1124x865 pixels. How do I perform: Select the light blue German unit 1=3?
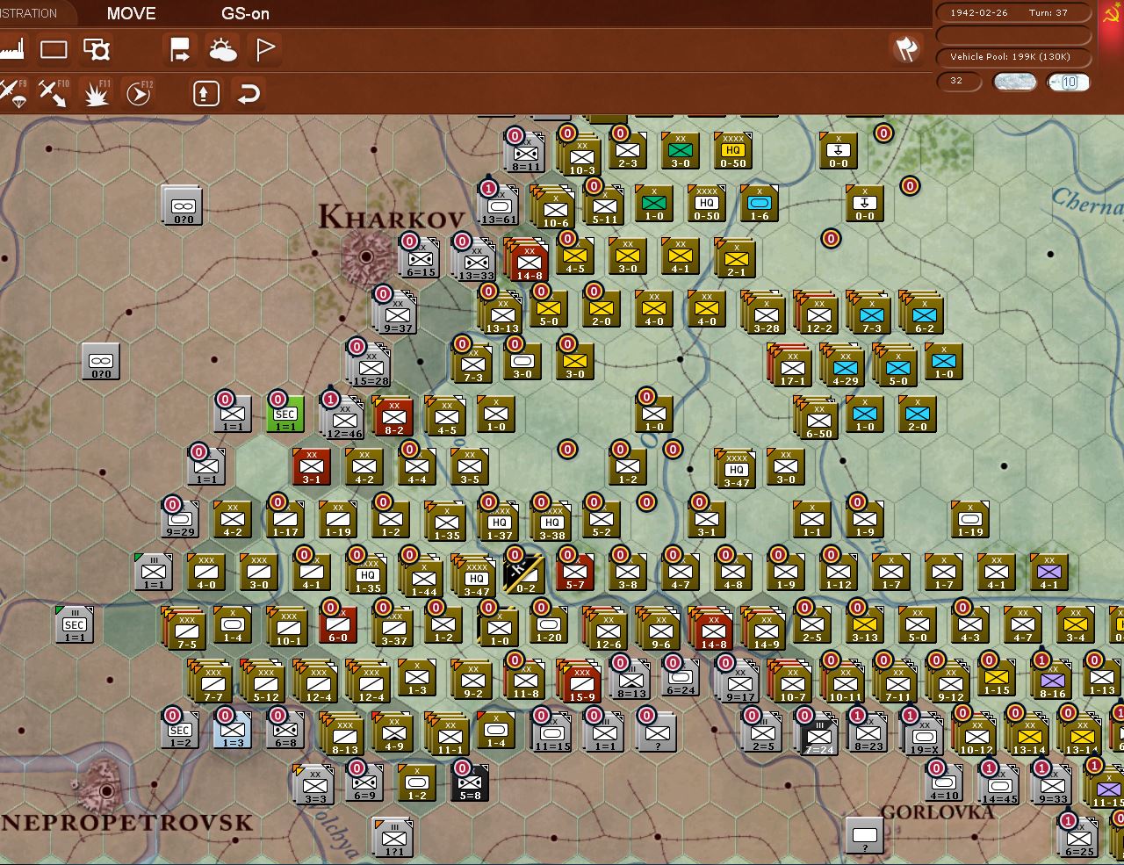(x=233, y=731)
